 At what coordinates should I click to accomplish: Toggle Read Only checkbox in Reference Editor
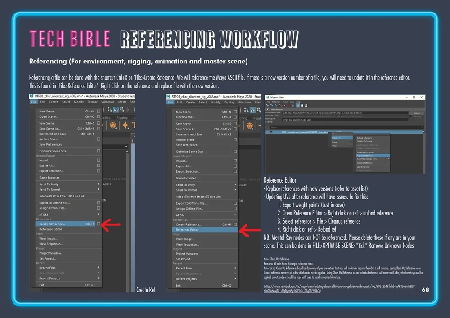click(410, 116)
